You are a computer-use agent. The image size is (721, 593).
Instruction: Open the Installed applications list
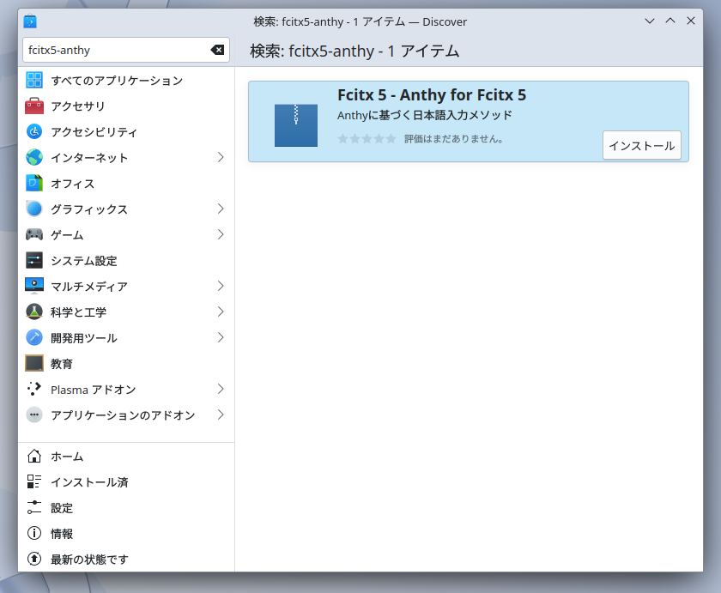click(x=88, y=482)
